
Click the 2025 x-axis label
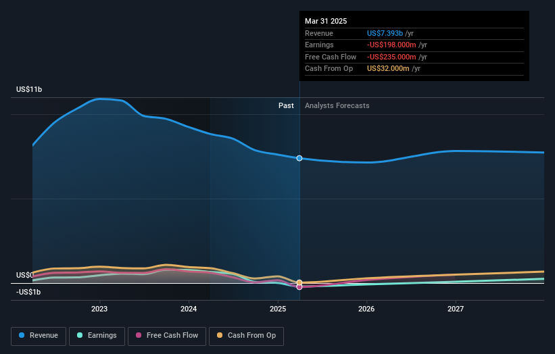278,309
